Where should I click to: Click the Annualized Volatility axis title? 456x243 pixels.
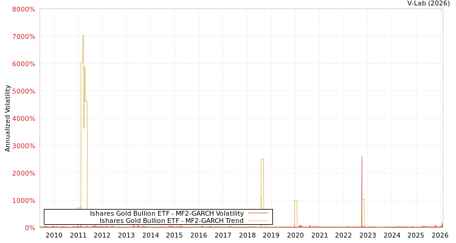coord(7,118)
